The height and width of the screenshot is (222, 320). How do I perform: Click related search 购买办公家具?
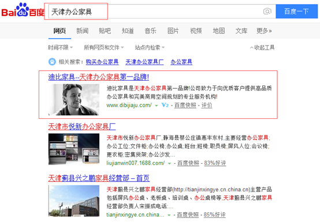click(102, 62)
